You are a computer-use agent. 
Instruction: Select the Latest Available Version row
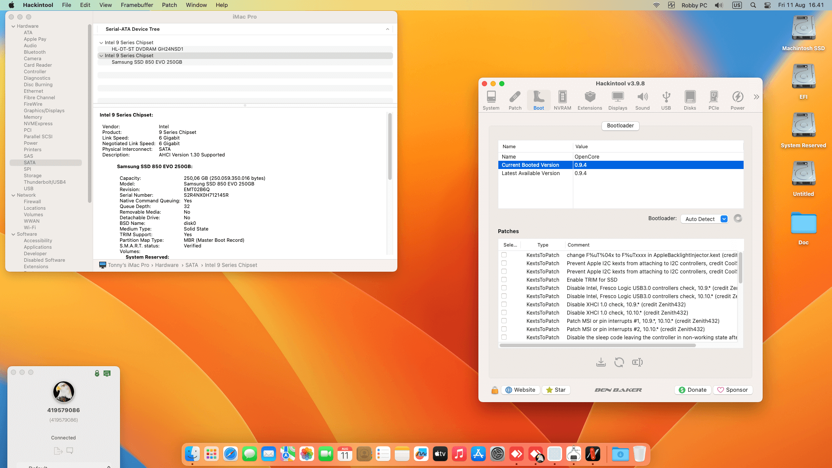click(x=621, y=173)
